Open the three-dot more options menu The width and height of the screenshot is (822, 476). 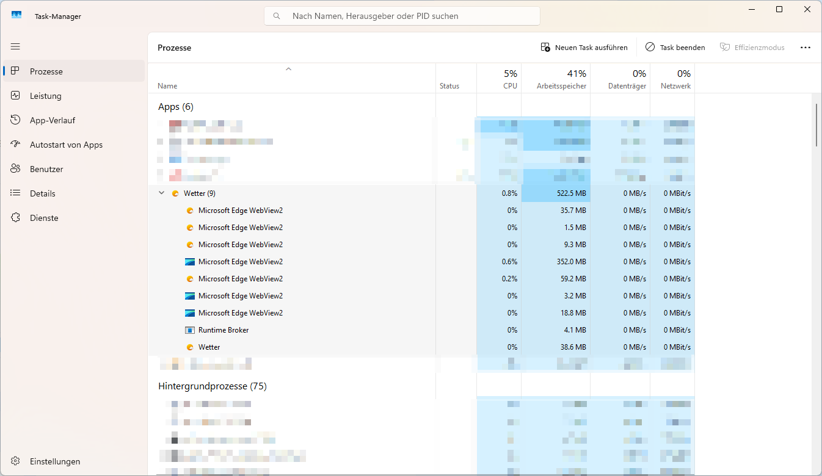[806, 47]
